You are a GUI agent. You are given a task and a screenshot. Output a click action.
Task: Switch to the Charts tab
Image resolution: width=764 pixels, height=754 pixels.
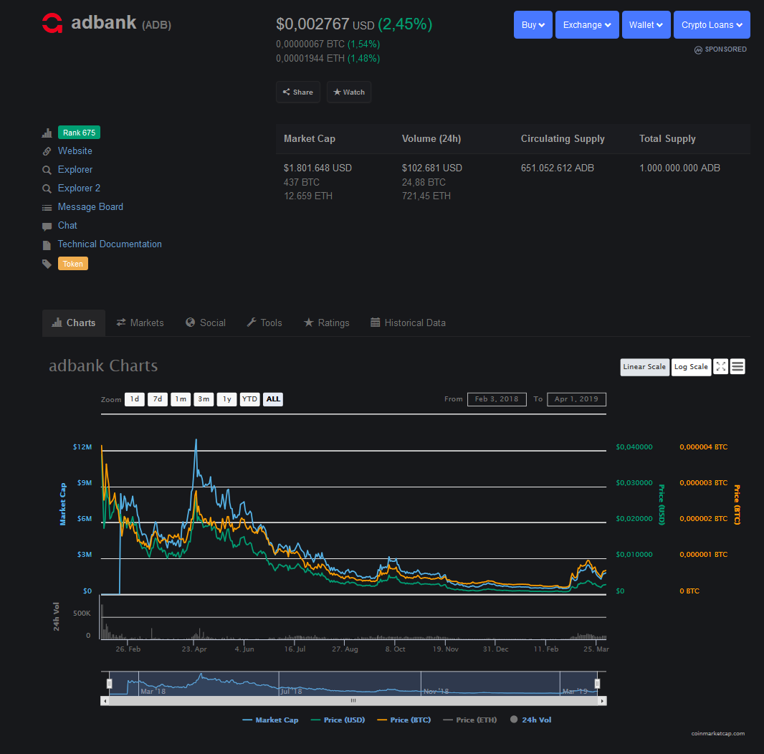(74, 323)
